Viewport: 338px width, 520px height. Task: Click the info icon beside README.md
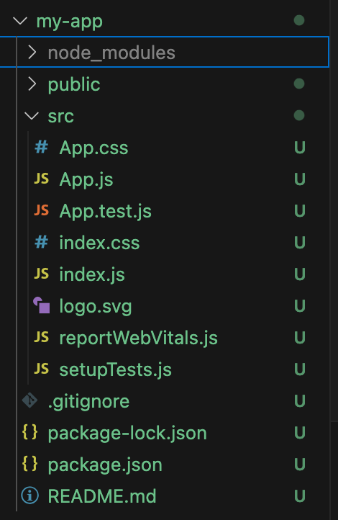(x=29, y=496)
